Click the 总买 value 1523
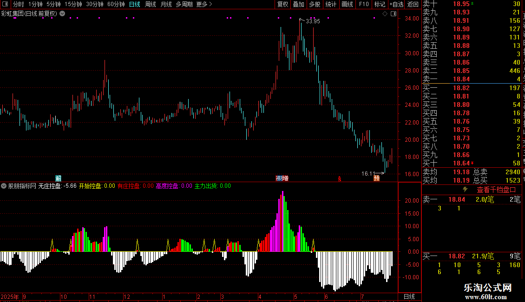Screen dimensions: 525x302 click(x=513, y=180)
